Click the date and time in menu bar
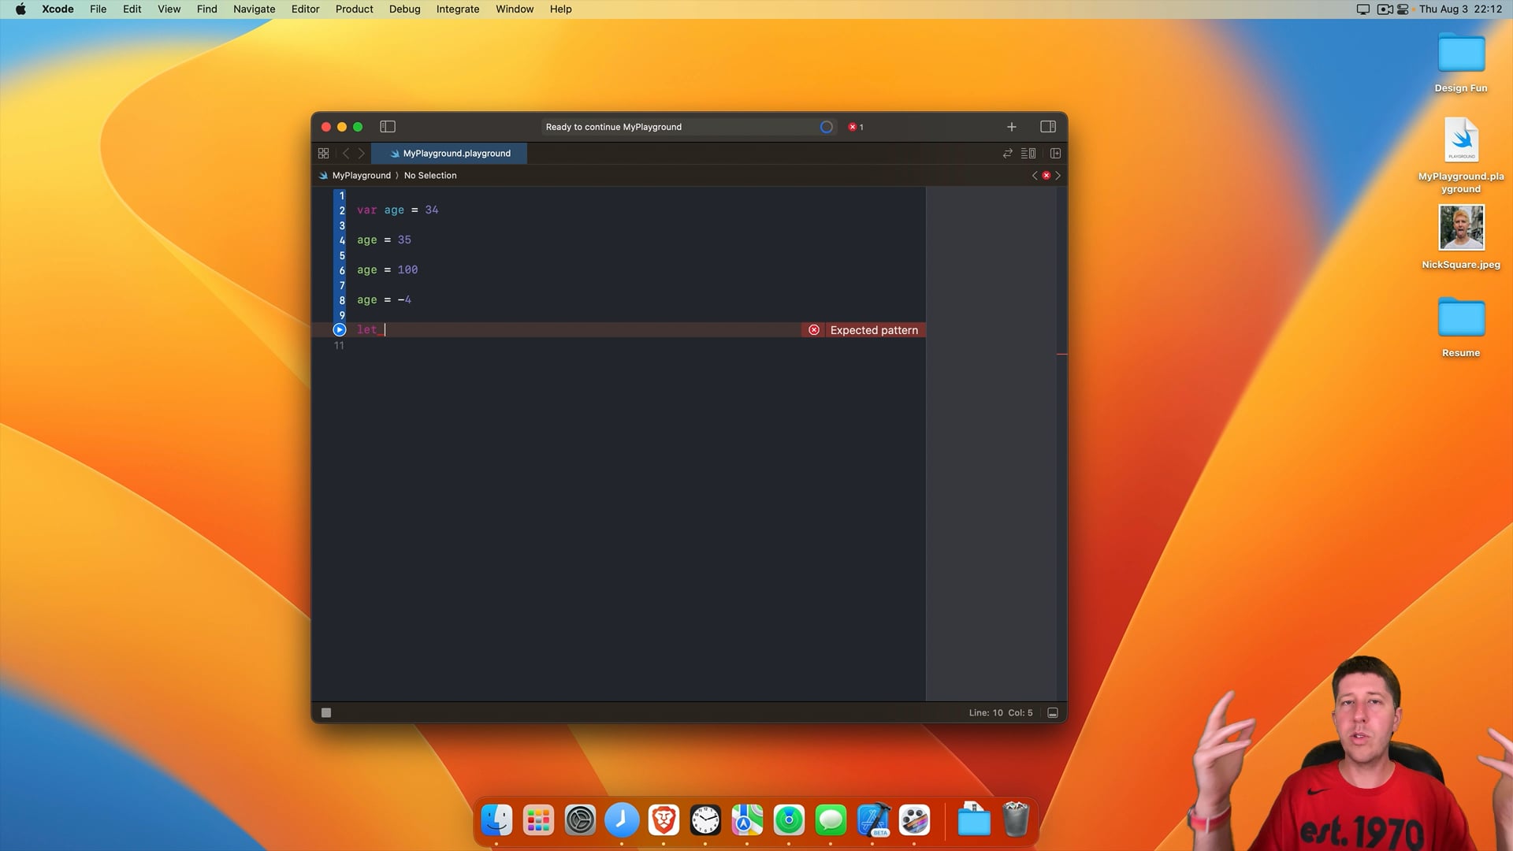Viewport: 1513px width, 851px height. click(1460, 9)
